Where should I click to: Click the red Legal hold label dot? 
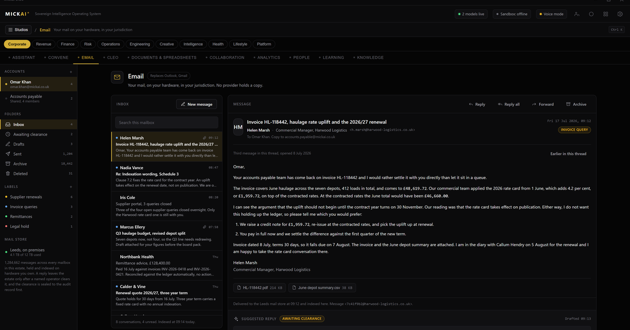pyautogui.click(x=6, y=226)
